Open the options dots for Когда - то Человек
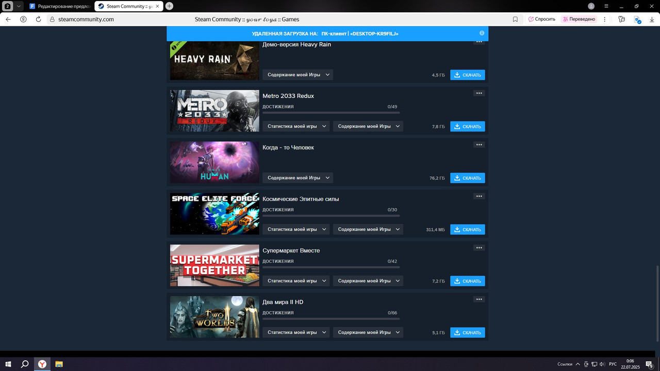 tap(479, 145)
